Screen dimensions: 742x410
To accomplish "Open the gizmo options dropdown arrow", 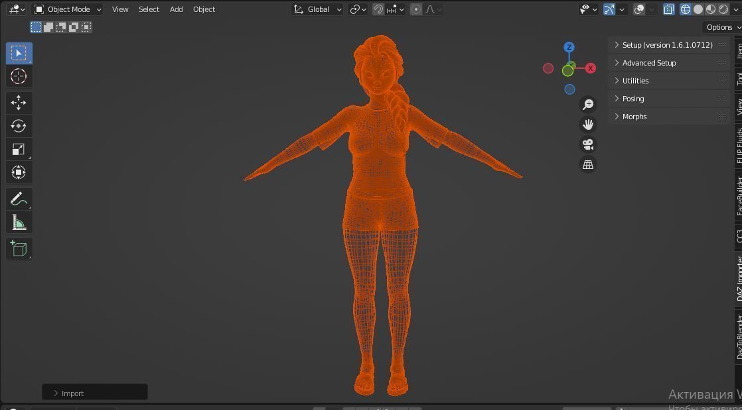I will [622, 9].
